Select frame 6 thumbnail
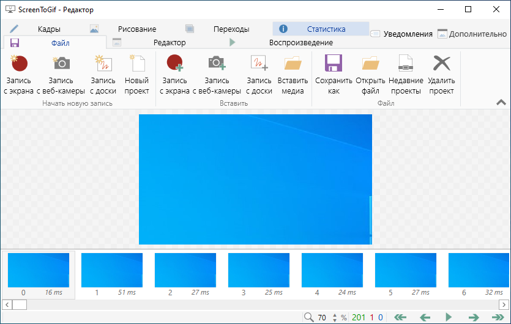Screen dimensions: 511x324 click(479, 270)
